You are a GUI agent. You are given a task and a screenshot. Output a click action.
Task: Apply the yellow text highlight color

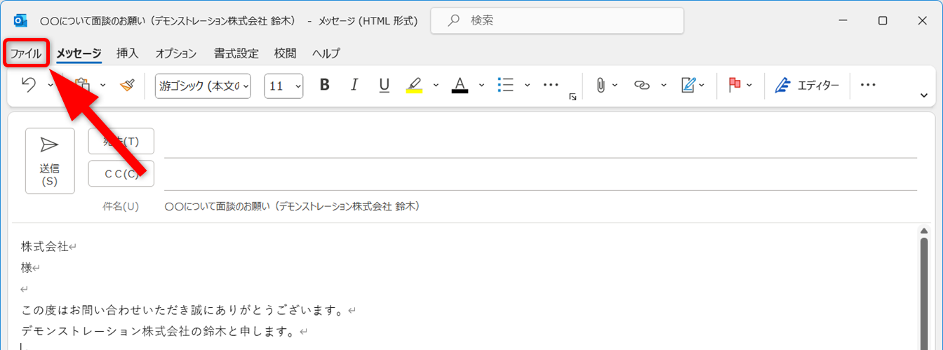click(414, 85)
